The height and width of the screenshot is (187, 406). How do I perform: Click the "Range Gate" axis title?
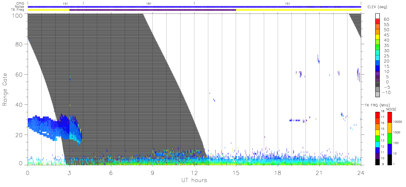coord(5,89)
